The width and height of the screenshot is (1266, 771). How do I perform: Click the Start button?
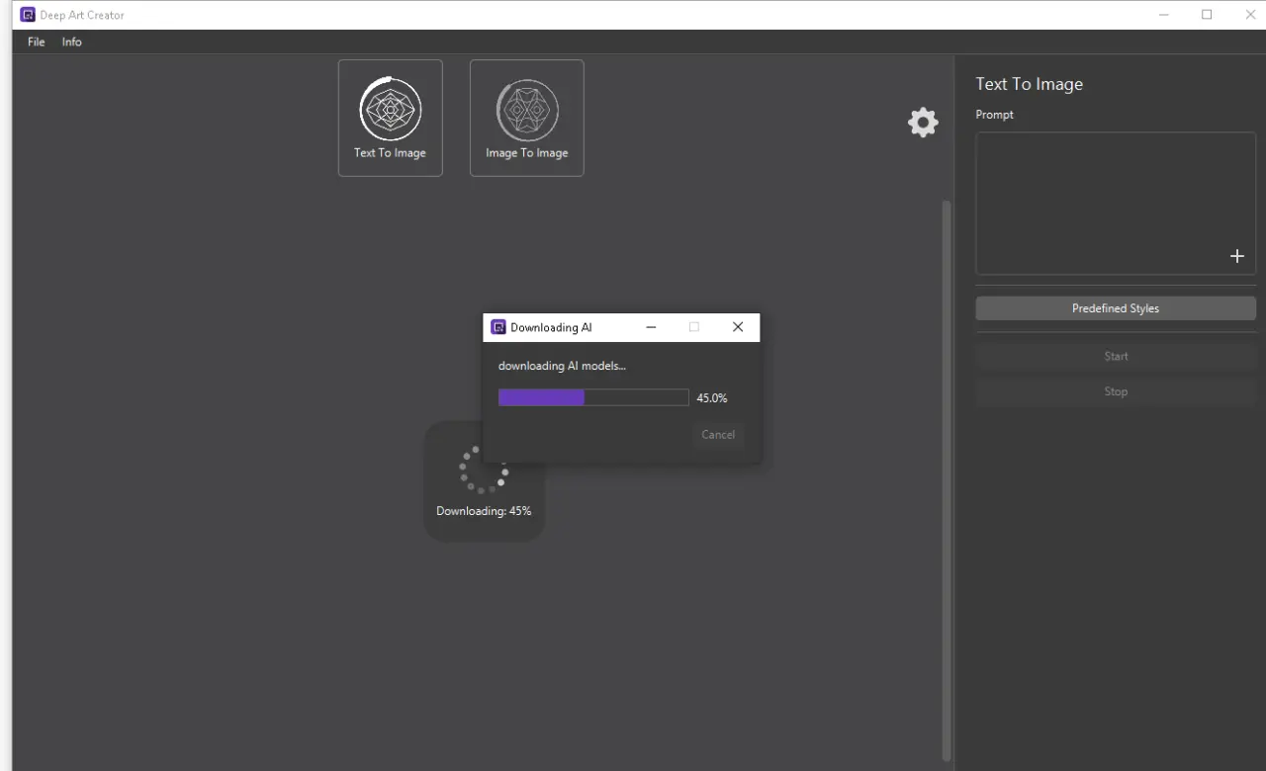coord(1116,356)
